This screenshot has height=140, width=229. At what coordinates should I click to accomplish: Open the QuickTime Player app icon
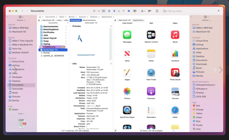(x=127, y=110)
